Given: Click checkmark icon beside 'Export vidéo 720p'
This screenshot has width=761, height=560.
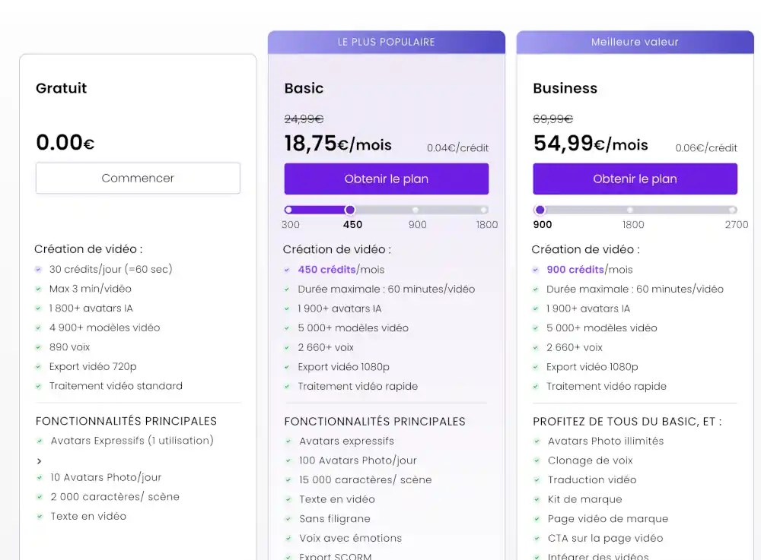Looking at the screenshot, I should point(38,367).
